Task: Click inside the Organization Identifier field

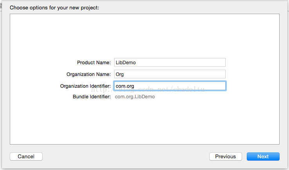Action: [170, 86]
